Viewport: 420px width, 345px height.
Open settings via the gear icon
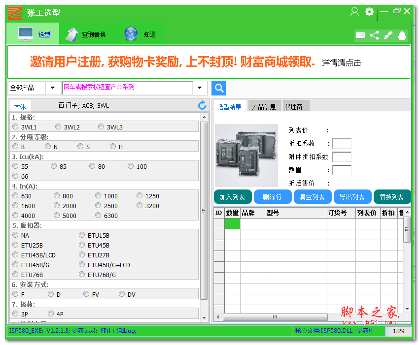tap(369, 11)
